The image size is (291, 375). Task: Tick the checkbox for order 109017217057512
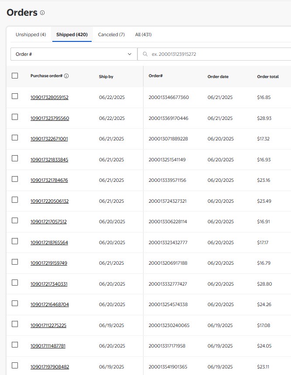click(15, 221)
